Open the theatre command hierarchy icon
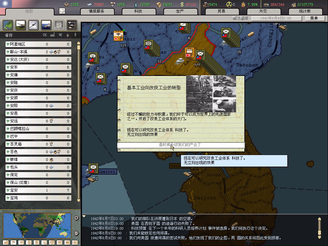Image resolution: width=328 pixels, height=246 pixels. pyautogui.click(x=71, y=25)
